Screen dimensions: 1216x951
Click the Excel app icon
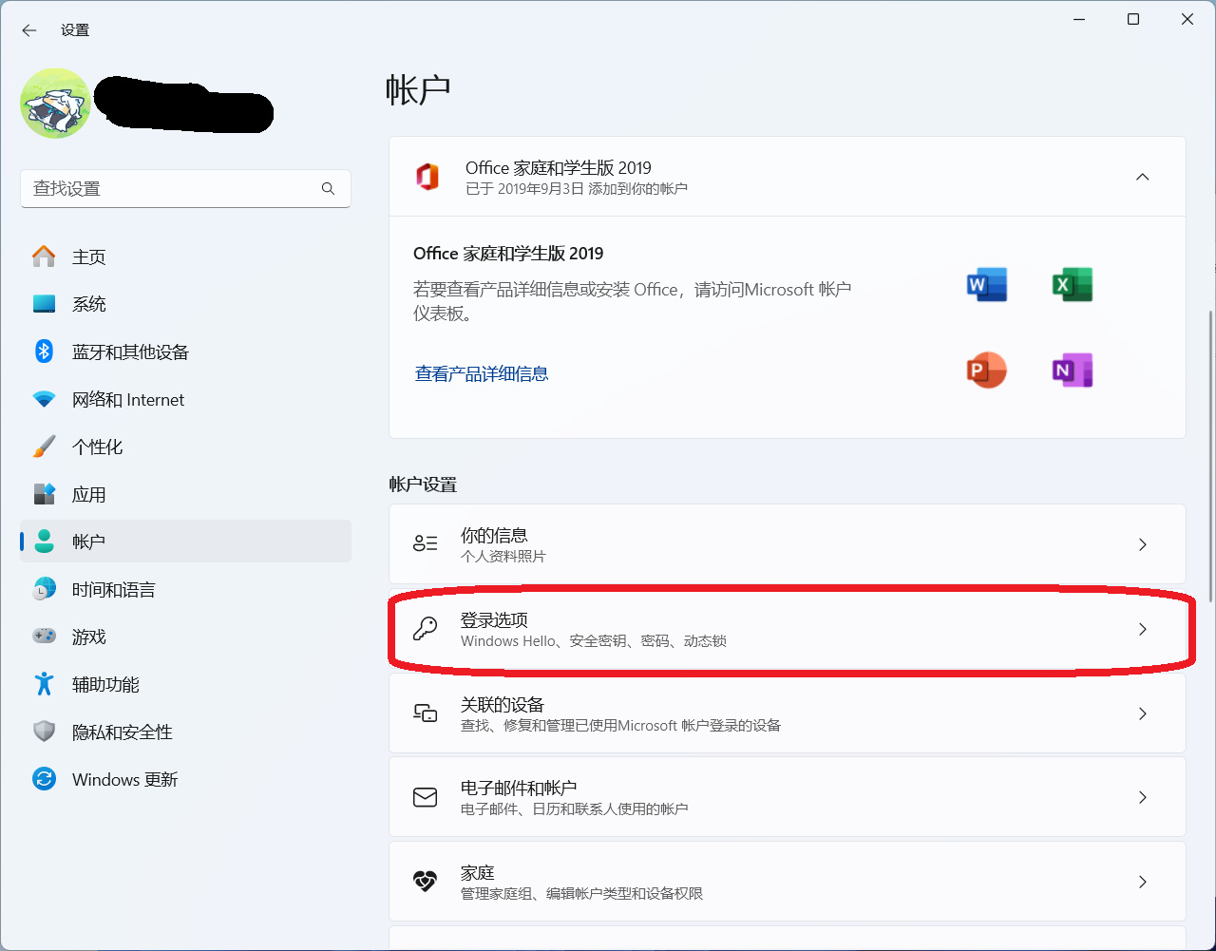pyautogui.click(x=1073, y=284)
